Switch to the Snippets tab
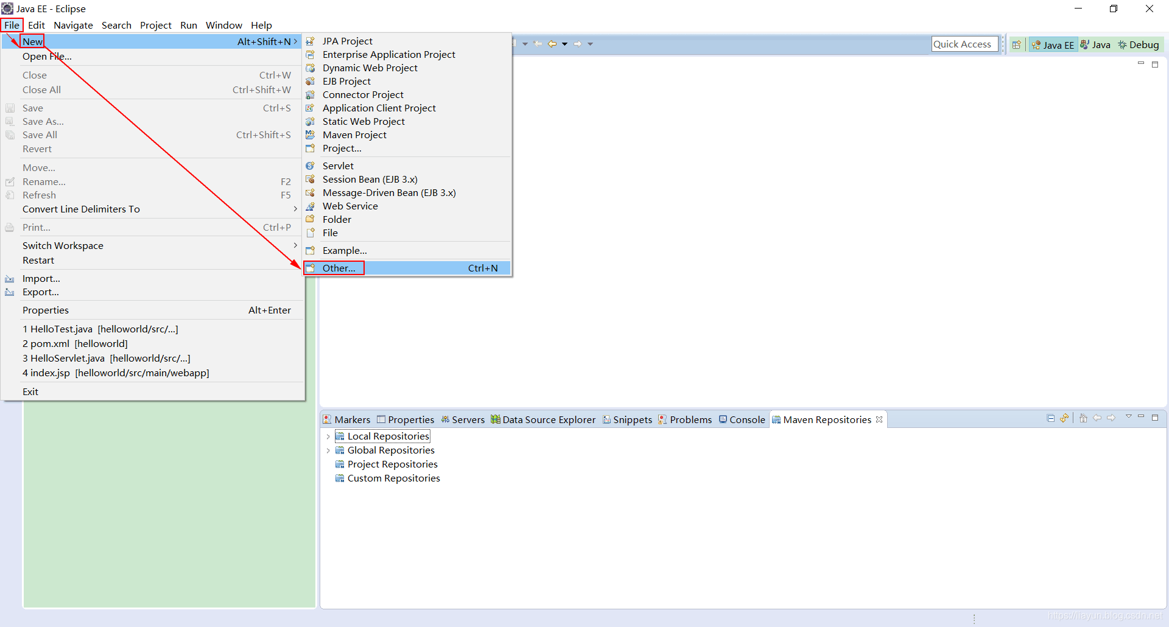The width and height of the screenshot is (1169, 627). [627, 419]
